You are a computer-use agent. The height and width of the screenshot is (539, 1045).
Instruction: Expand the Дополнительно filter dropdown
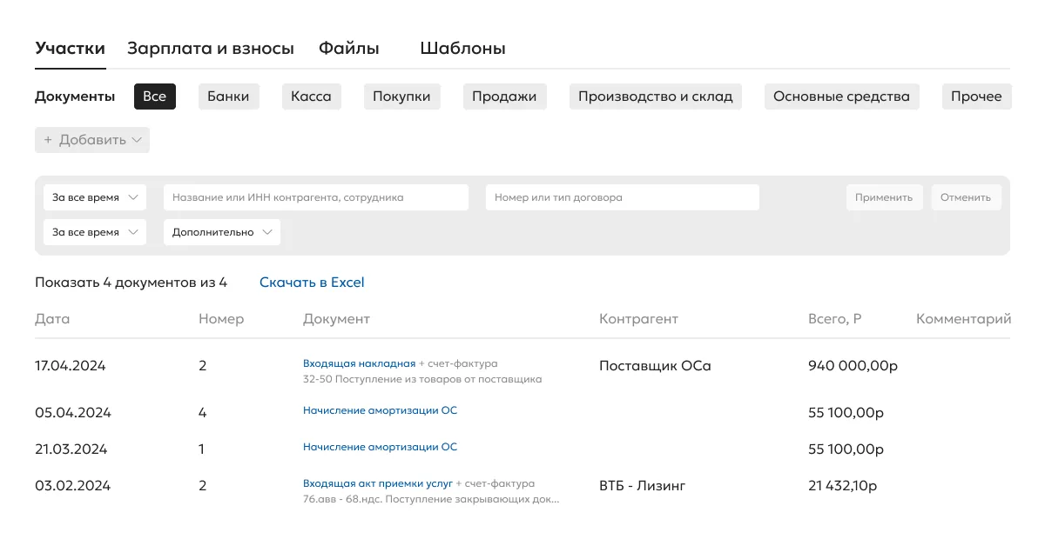[222, 232]
